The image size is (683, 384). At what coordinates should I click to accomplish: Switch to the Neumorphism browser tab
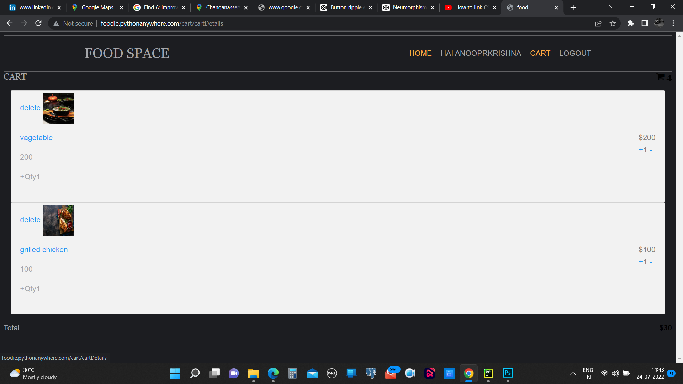[408, 7]
